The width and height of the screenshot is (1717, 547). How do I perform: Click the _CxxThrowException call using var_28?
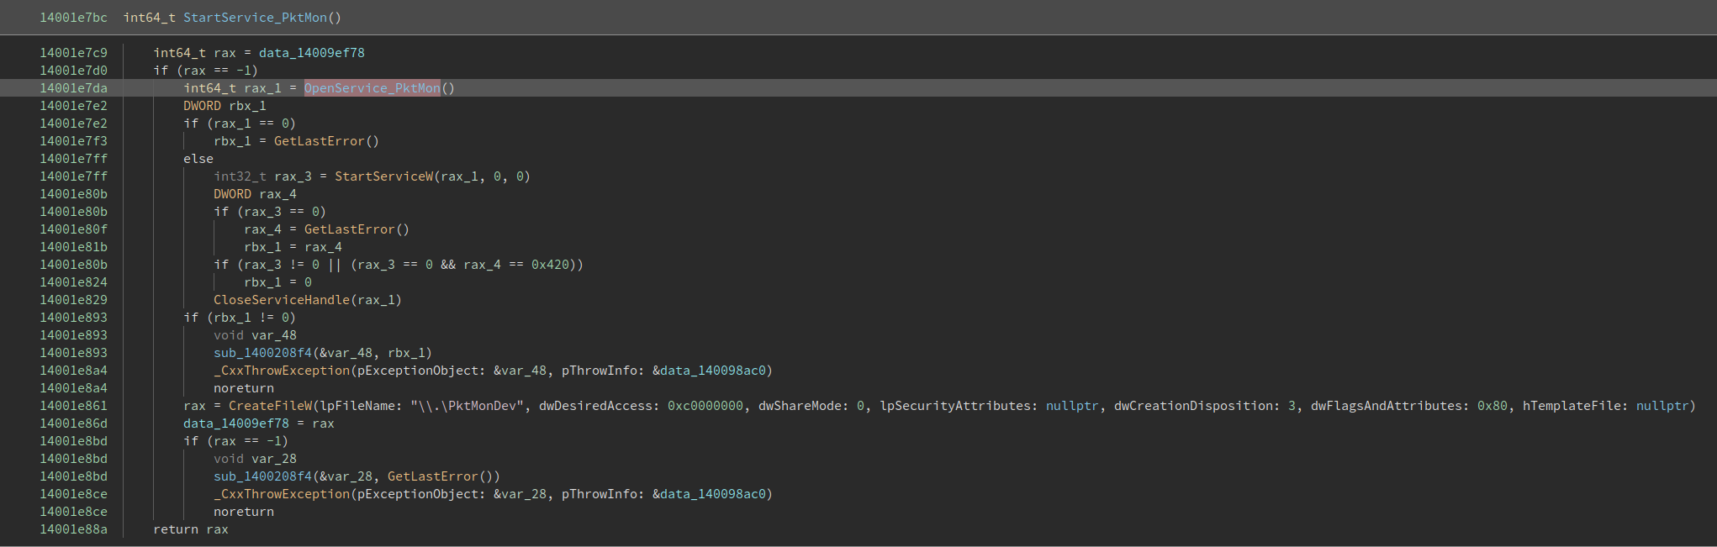(x=281, y=494)
